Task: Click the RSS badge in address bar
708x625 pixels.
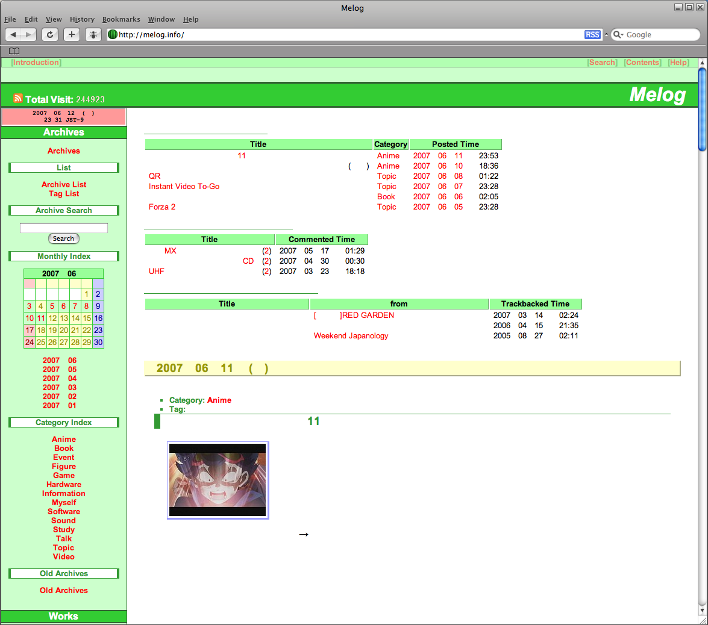Action: tap(592, 35)
